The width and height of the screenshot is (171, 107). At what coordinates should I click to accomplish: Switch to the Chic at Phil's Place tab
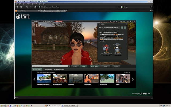(x=27, y=11)
